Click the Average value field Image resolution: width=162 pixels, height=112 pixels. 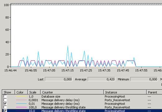click(x=101, y=79)
